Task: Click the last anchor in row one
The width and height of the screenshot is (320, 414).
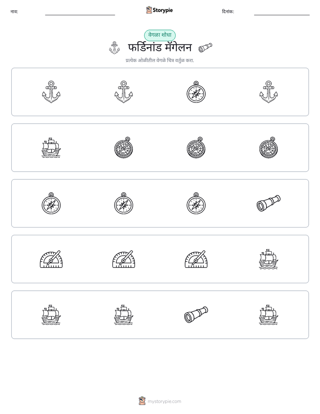Action: pyautogui.click(x=268, y=92)
